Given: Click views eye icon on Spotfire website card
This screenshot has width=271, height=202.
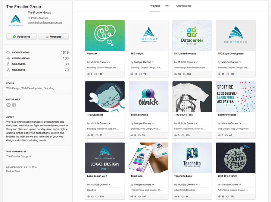Looking at the screenshot, I should click(226, 135).
